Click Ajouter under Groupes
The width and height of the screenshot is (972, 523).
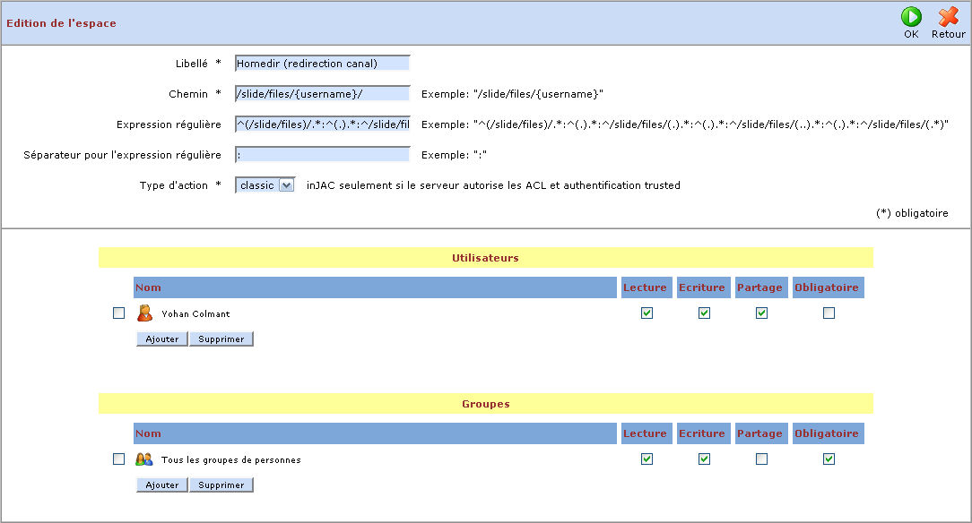pyautogui.click(x=162, y=485)
